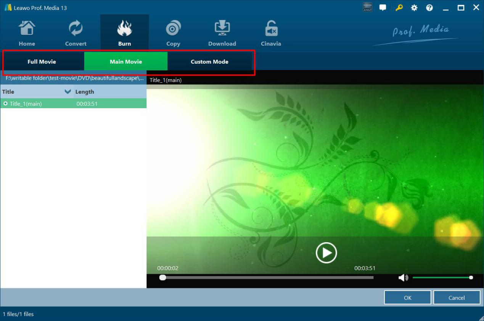
Task: Open the feedback chat icon
Action: coord(383,8)
